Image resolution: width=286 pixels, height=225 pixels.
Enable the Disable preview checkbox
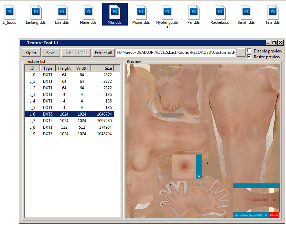pyautogui.click(x=249, y=51)
